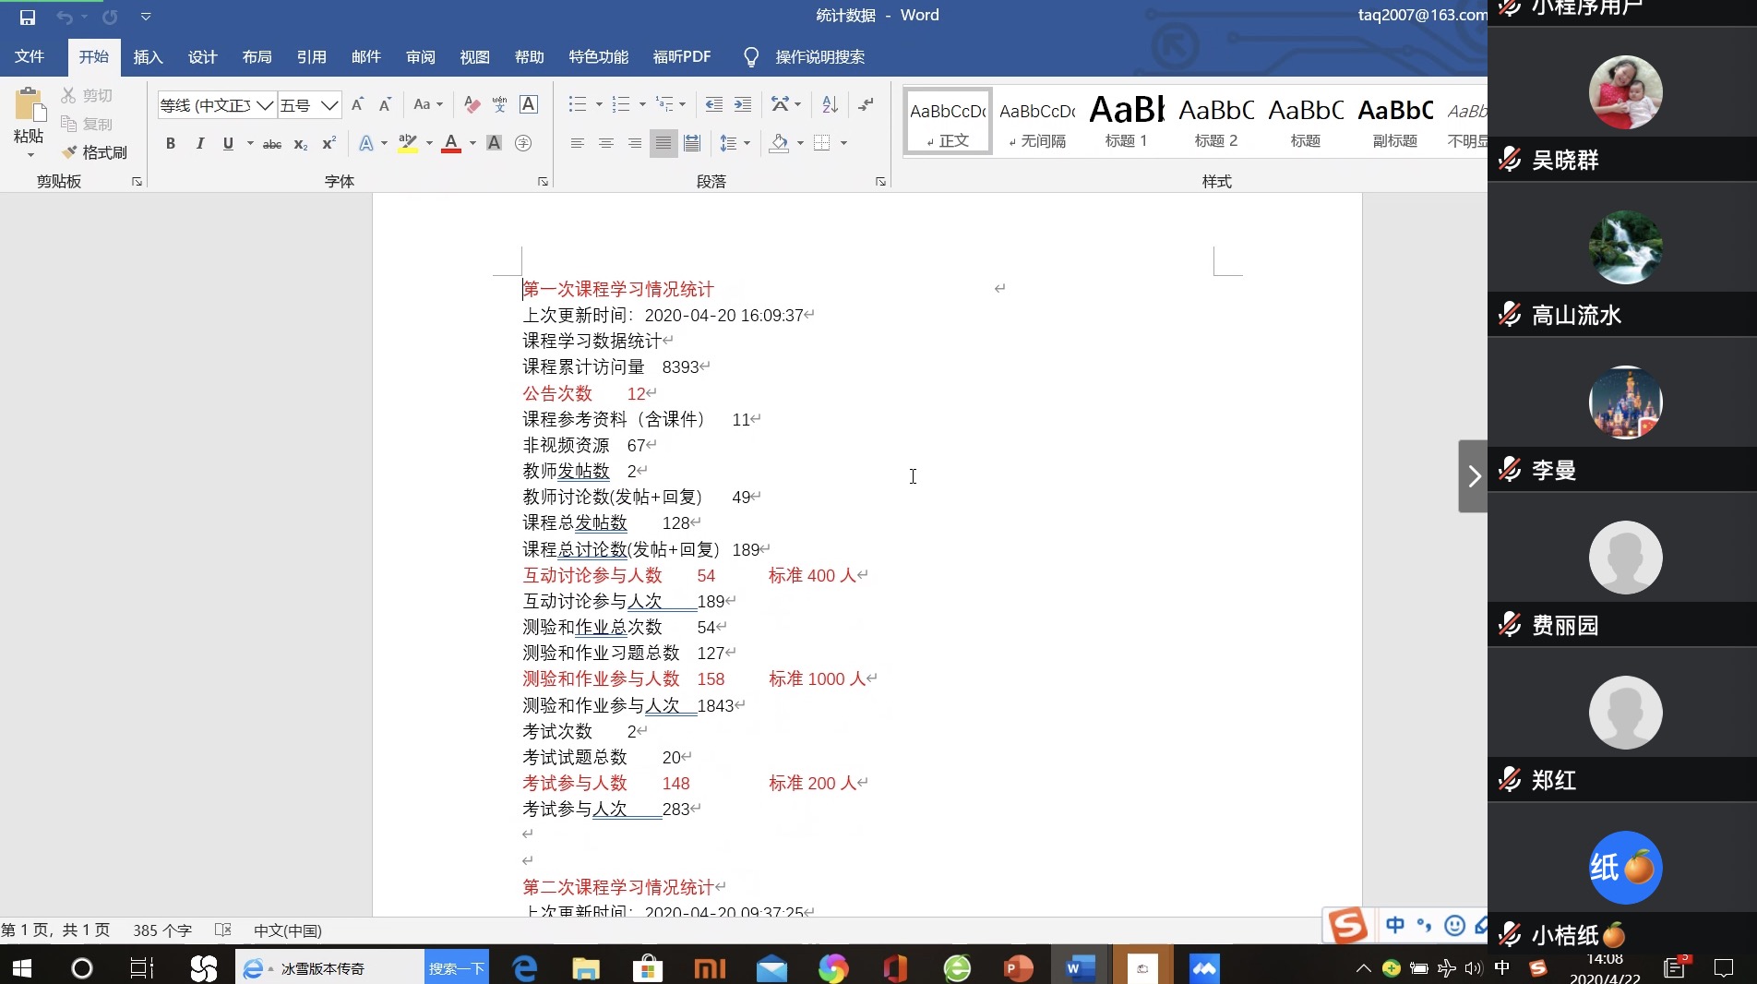Expand the Font dialog launcher
Image resolution: width=1757 pixels, height=984 pixels.
543,182
